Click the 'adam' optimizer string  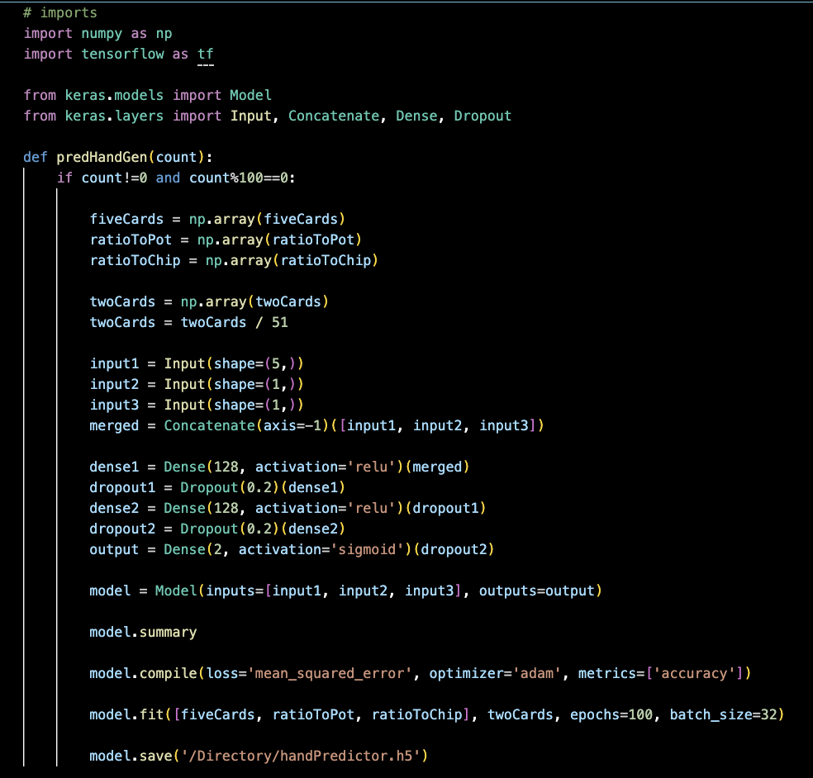(537, 673)
